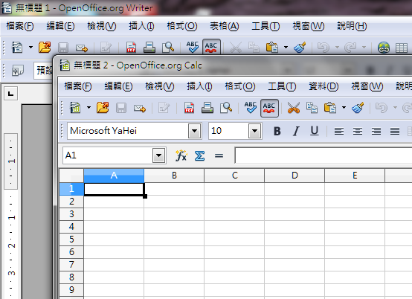Expand the font size 10 dropdown arrow
Screen dimensions: 412x299
point(254,131)
